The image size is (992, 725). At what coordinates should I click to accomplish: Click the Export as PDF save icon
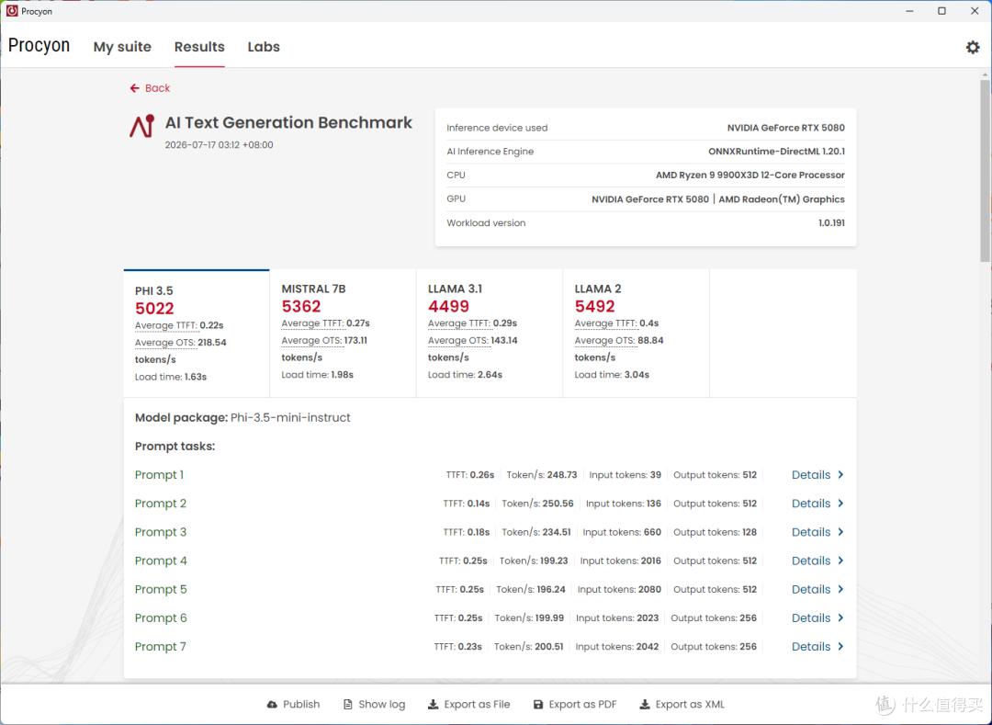538,704
